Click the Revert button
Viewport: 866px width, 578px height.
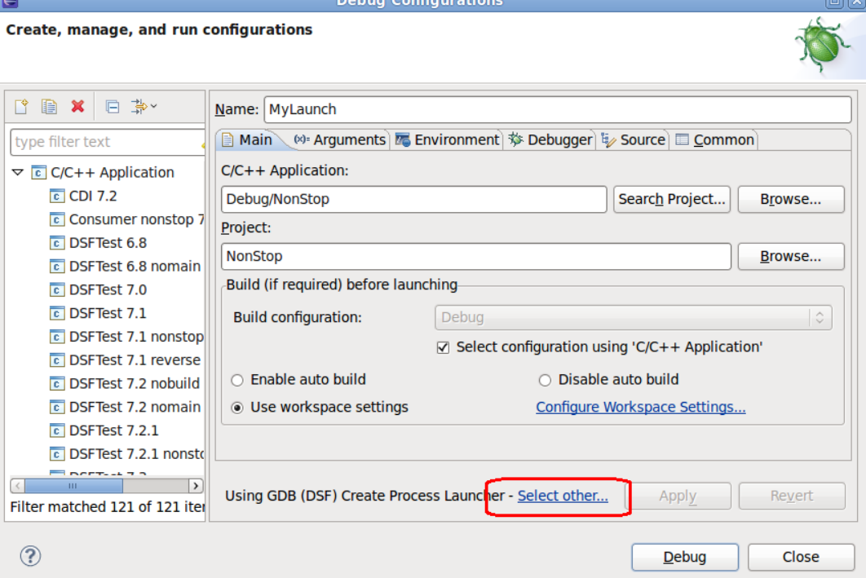coord(792,496)
